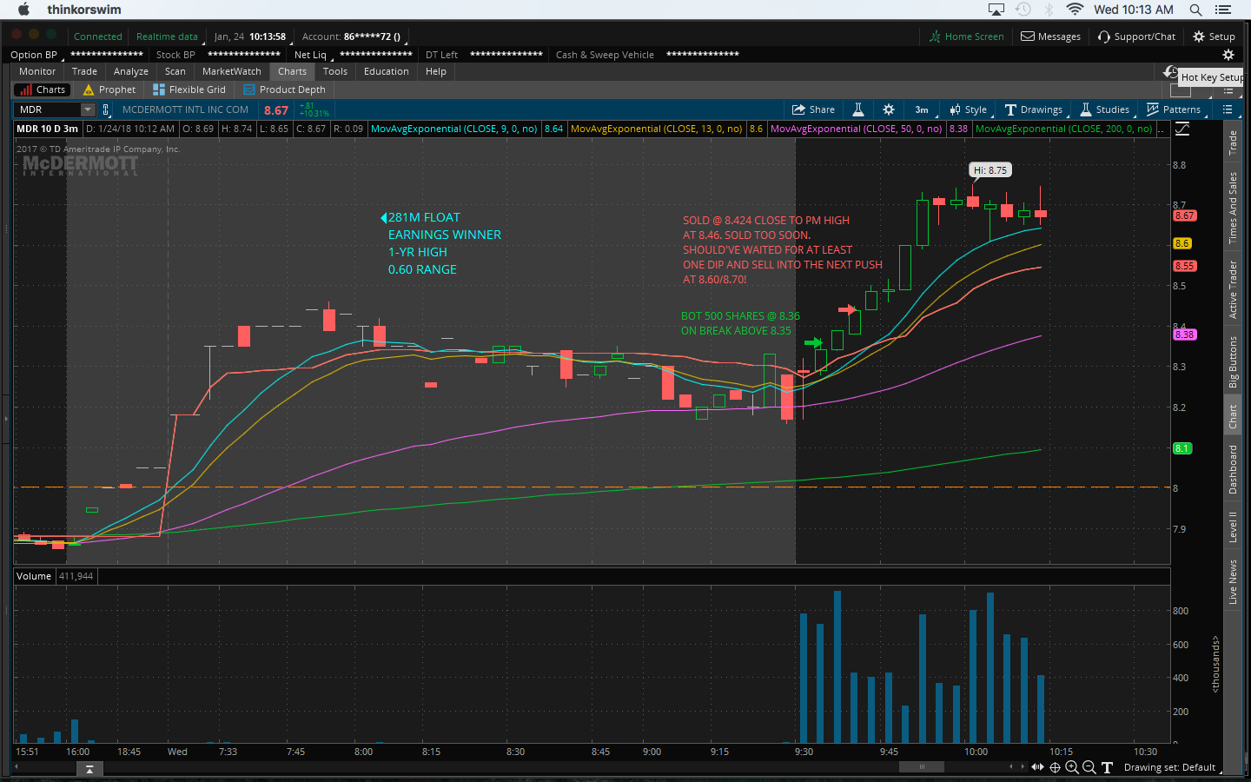Image resolution: width=1251 pixels, height=782 pixels.
Task: Switch to the Tools tab
Action: click(x=335, y=71)
